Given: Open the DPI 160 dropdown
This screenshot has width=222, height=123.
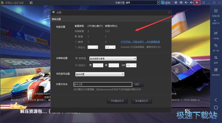Looking at the screenshot, I should 131,65.
